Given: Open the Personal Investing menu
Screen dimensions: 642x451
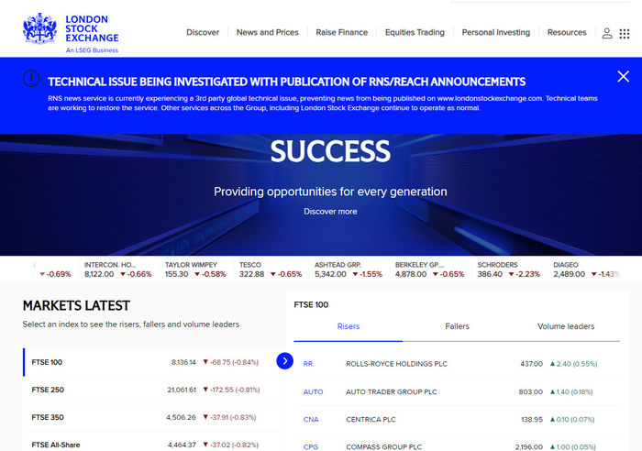Looking at the screenshot, I should (x=496, y=32).
